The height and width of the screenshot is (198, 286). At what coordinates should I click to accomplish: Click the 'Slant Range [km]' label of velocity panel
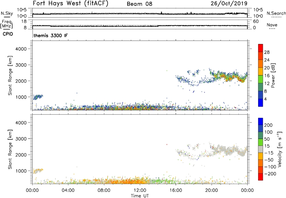point(10,149)
